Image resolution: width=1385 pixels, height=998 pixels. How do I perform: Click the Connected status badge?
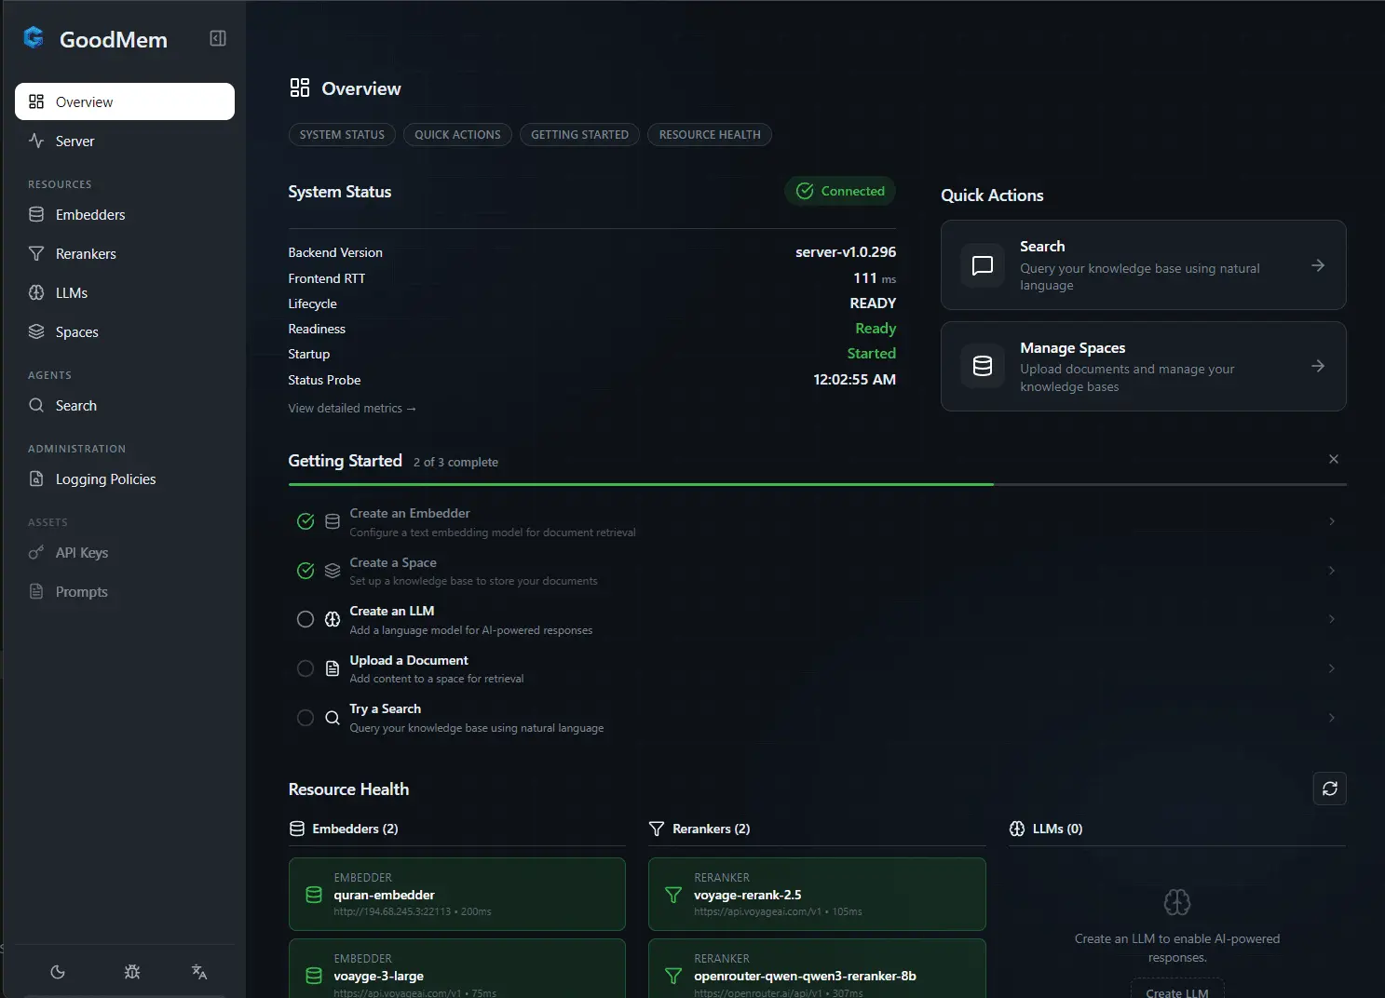[840, 191]
